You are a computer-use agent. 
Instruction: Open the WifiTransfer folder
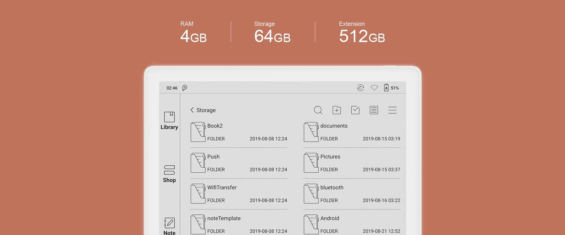[x=239, y=194]
